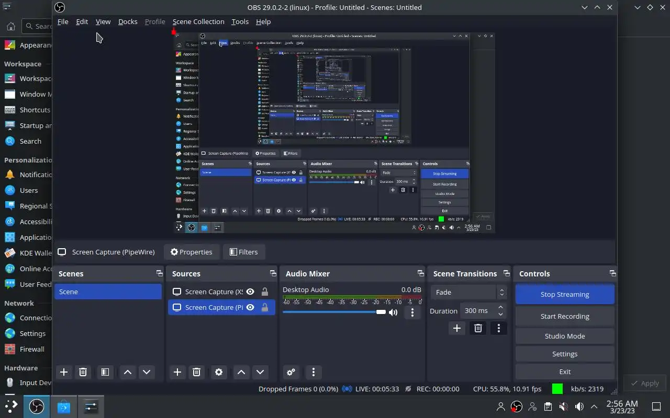Toggle visibility of Screen Capture (XS source
The height and width of the screenshot is (418, 670).
(x=250, y=292)
